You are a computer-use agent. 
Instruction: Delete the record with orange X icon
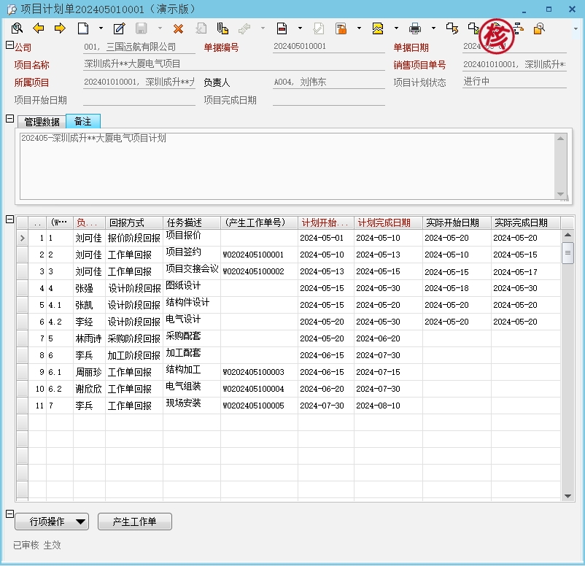[x=178, y=28]
